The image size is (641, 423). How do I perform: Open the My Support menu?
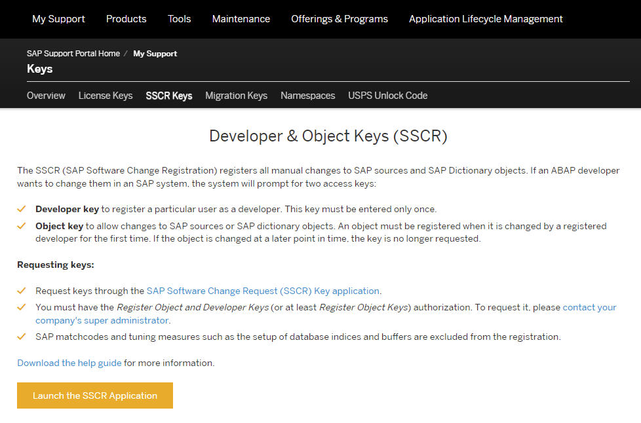point(58,19)
